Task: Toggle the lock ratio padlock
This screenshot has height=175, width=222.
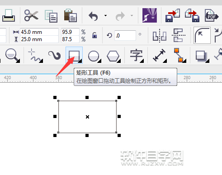Action: [x=94, y=36]
